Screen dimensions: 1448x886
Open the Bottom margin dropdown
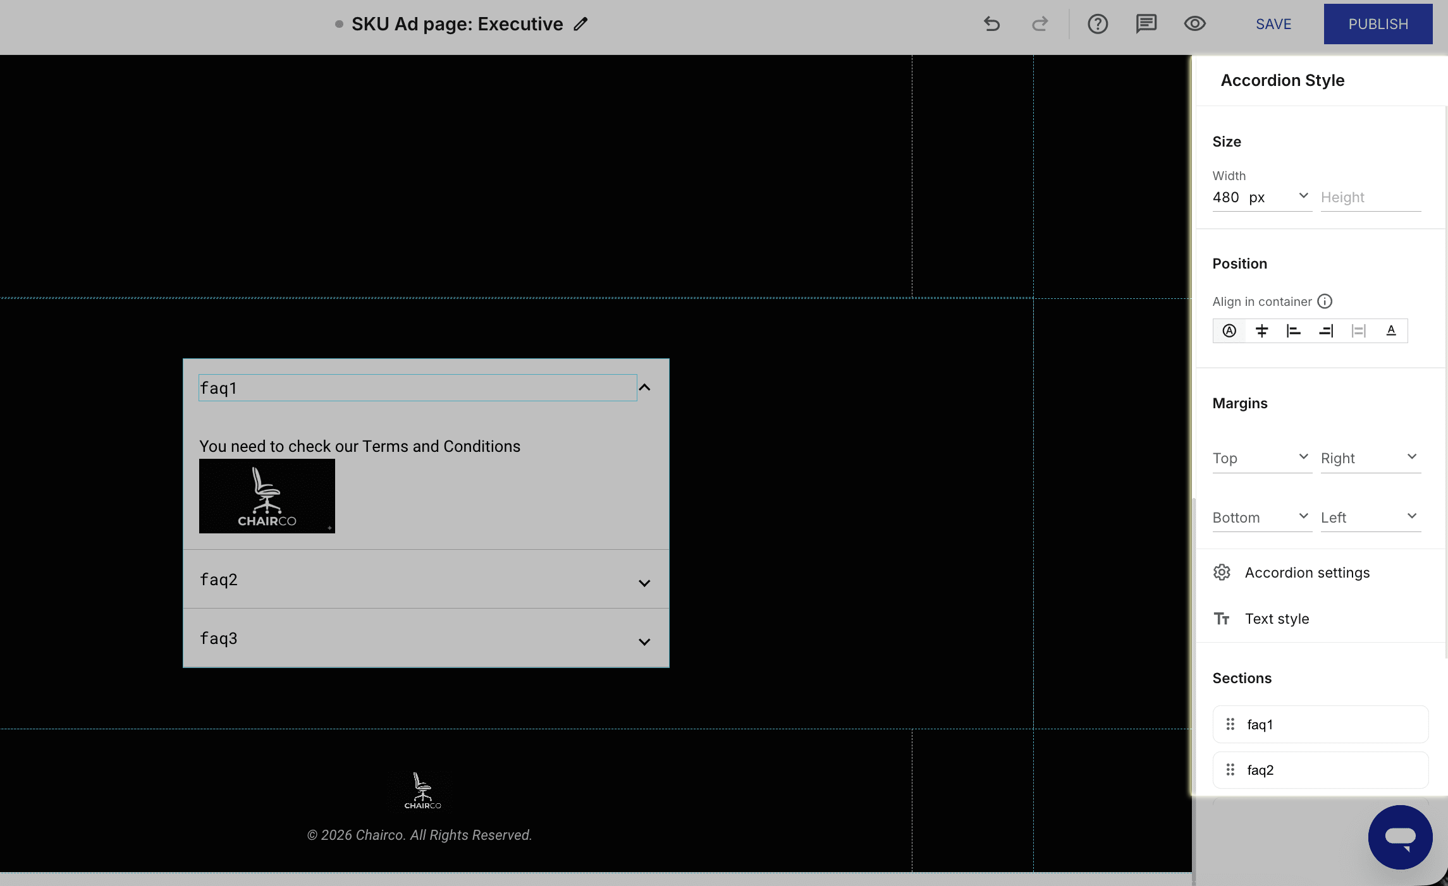pyautogui.click(x=1262, y=518)
